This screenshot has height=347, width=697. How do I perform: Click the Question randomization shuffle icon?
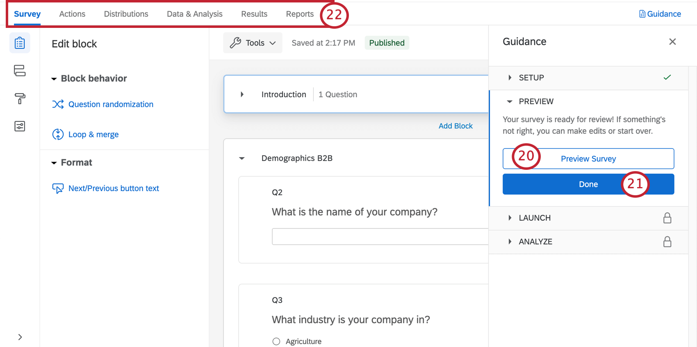coord(58,104)
